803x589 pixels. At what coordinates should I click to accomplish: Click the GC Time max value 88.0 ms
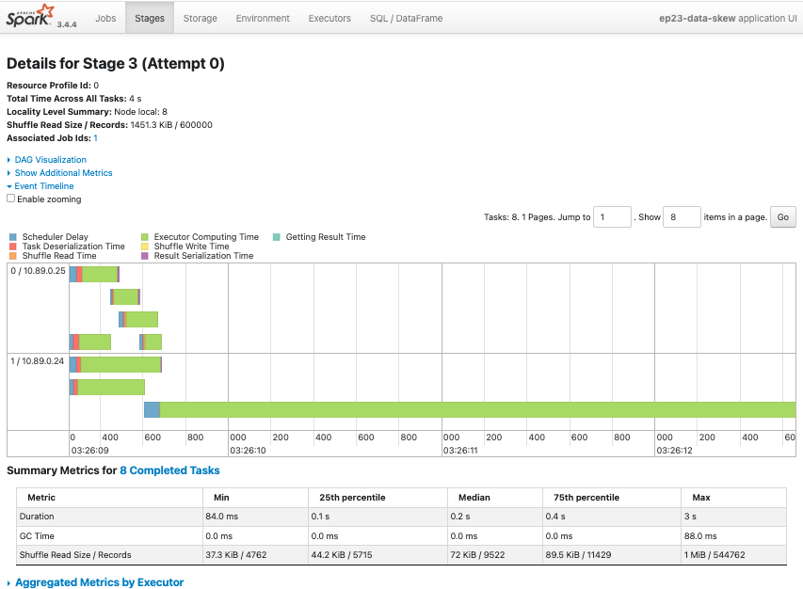[x=700, y=535]
